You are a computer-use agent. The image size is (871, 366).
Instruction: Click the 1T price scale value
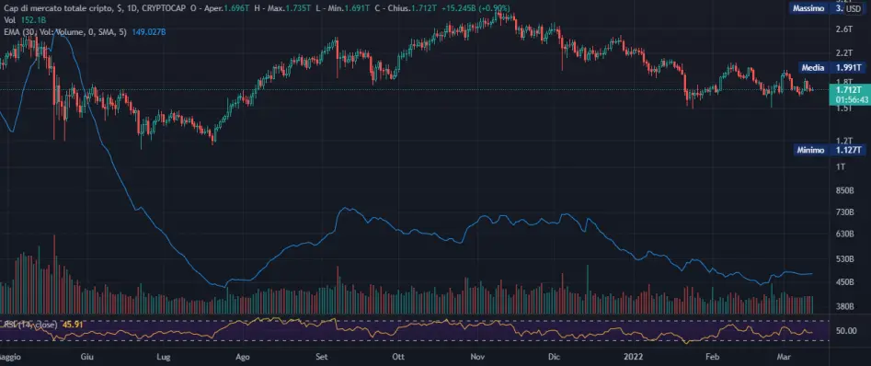pos(840,166)
